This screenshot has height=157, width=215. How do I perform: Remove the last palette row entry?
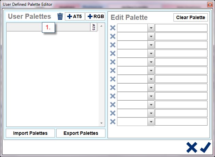[x=113, y=122]
